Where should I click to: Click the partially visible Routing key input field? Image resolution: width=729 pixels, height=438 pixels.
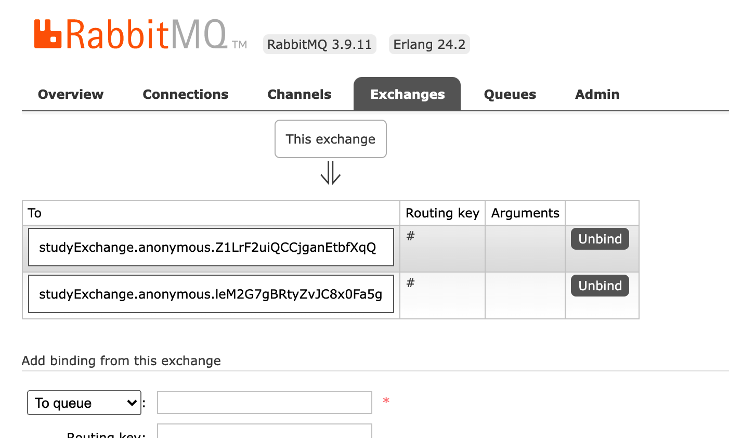pyautogui.click(x=264, y=431)
